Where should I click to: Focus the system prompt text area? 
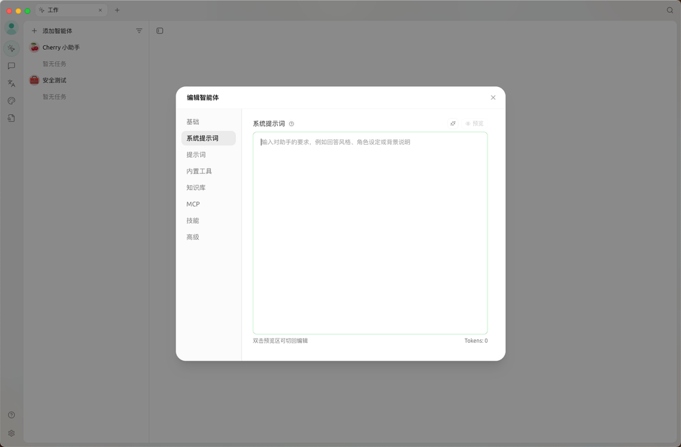[x=370, y=233]
